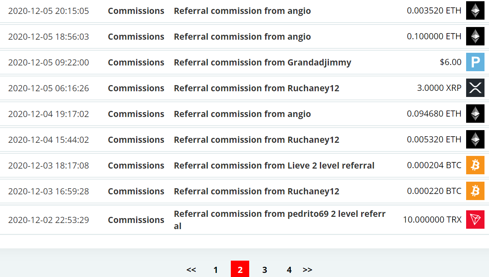Click Commissions label on 2020-12-03 16:59:28 row

click(136, 191)
